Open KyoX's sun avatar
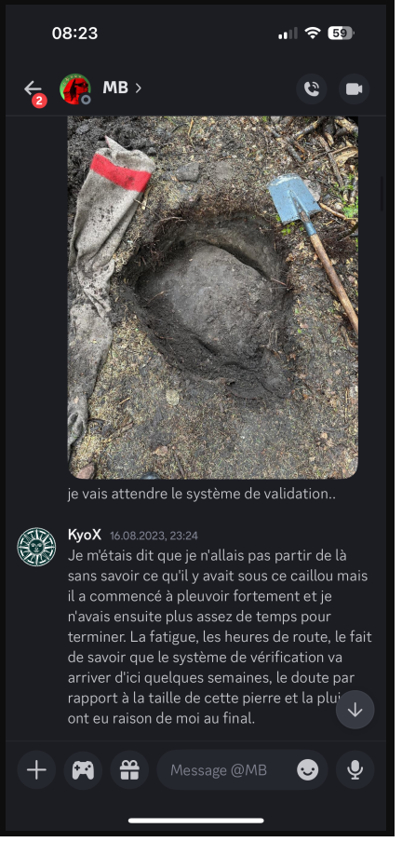The height and width of the screenshot is (842, 402). pyautogui.click(x=36, y=547)
